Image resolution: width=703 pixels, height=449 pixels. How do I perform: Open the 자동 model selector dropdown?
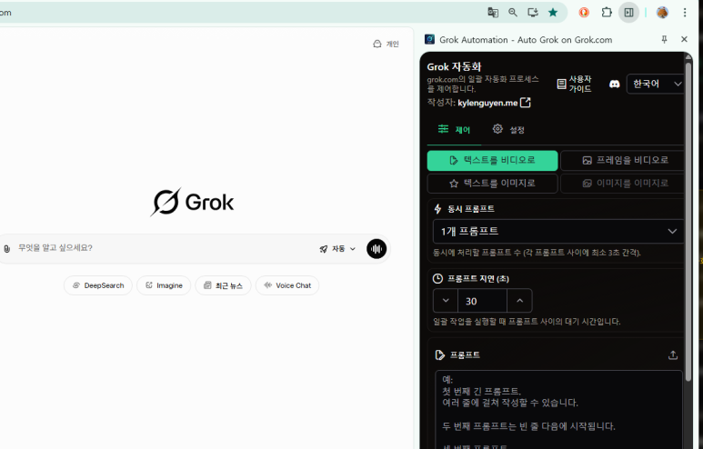337,249
